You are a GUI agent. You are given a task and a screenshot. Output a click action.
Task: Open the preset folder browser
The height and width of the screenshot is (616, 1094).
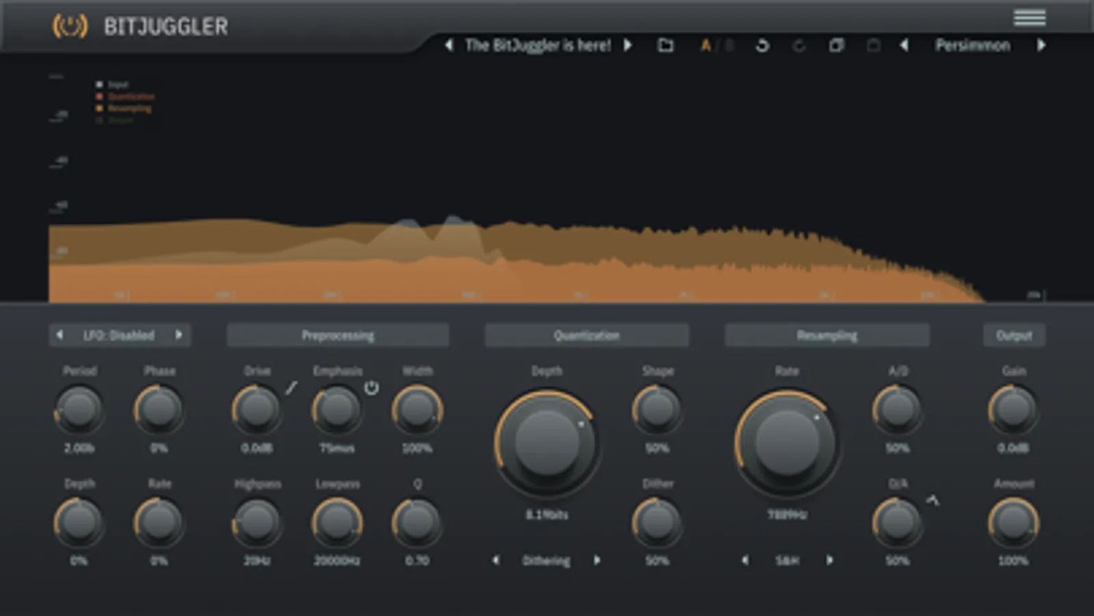(x=665, y=45)
